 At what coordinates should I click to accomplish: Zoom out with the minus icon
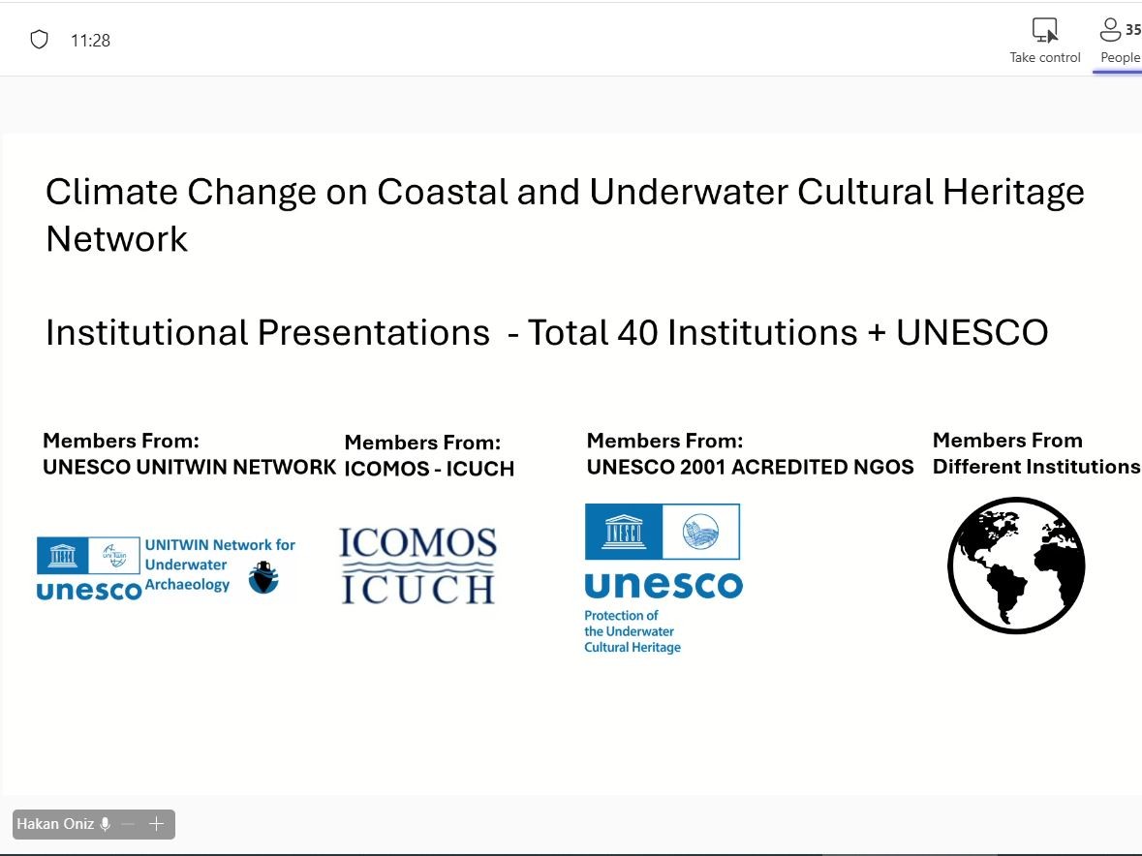[128, 824]
